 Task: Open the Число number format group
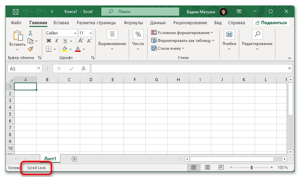pyautogui.click(x=138, y=40)
